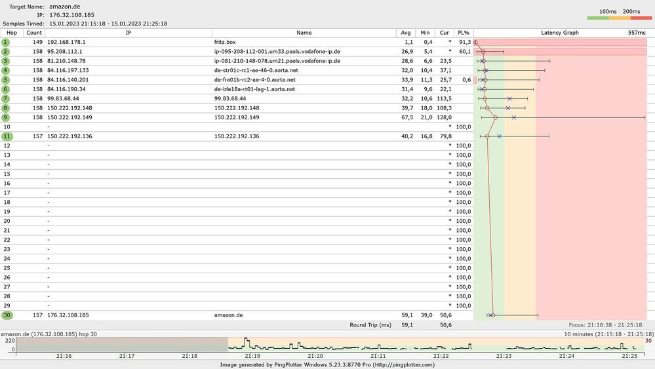Click the hop 11 green circle icon

7,136
